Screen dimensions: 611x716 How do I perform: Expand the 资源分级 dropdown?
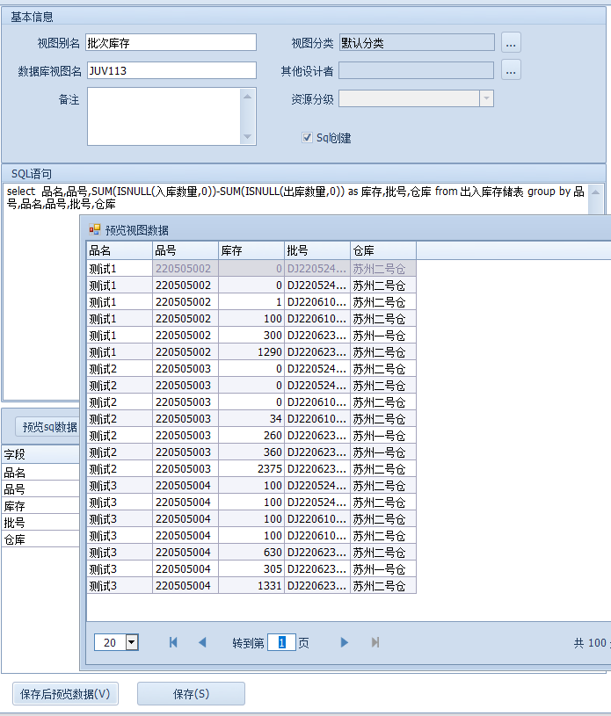(486, 98)
